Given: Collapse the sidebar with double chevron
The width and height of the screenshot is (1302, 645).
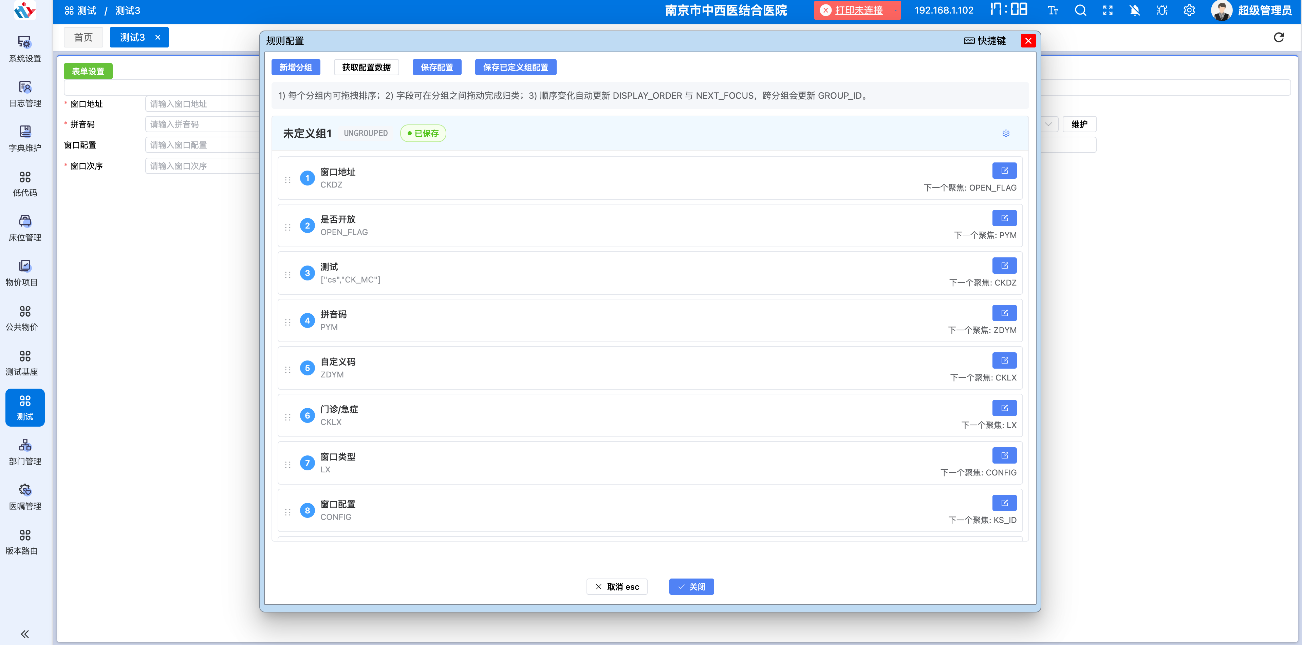Looking at the screenshot, I should [x=24, y=634].
